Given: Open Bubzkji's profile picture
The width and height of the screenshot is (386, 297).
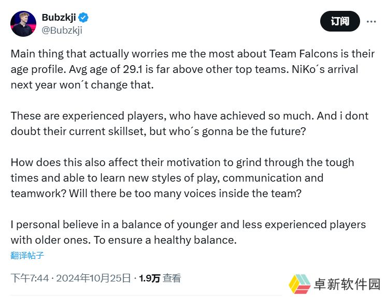Looking at the screenshot, I should click(24, 24).
